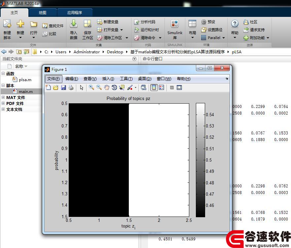This screenshot has width=291, height=248.
Task: Open the Open Variable (打开变量) dropdown
Action: [x=122, y=30]
